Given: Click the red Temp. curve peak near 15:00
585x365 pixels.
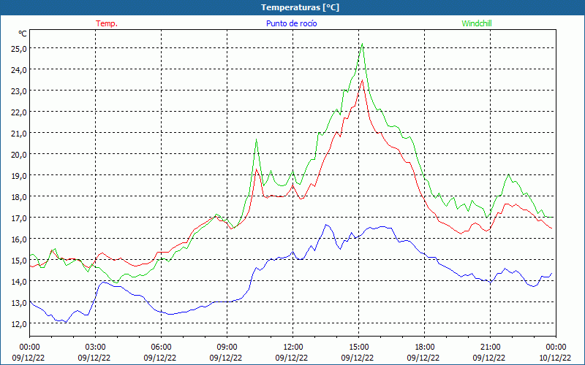Looking at the screenshot, I should [x=362, y=80].
